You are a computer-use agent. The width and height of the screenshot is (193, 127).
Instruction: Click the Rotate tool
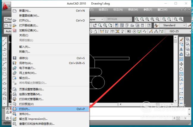(181, 69)
